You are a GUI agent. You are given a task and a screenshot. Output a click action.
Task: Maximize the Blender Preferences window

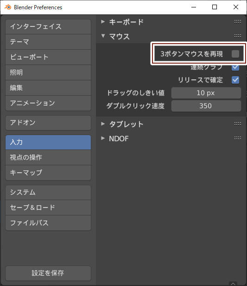(x=215, y=7)
